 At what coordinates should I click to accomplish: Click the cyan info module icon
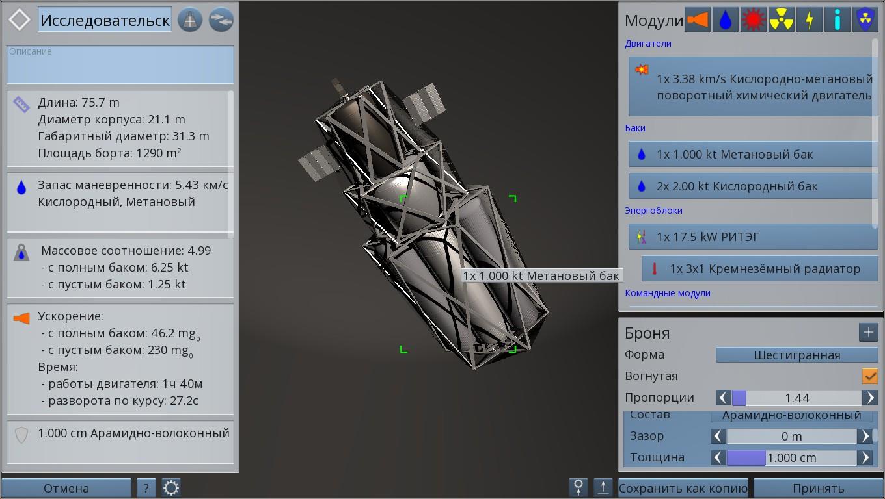coord(837,20)
